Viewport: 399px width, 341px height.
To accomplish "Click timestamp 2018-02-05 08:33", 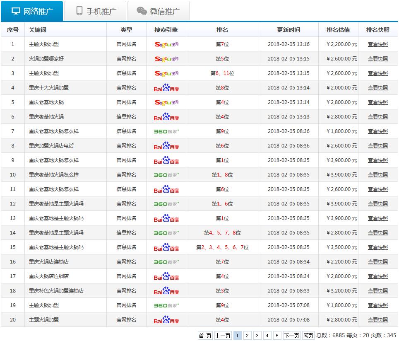I will tap(288, 291).
